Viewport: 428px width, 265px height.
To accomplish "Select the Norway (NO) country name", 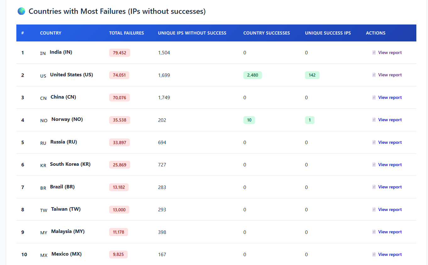I will pos(67,119).
